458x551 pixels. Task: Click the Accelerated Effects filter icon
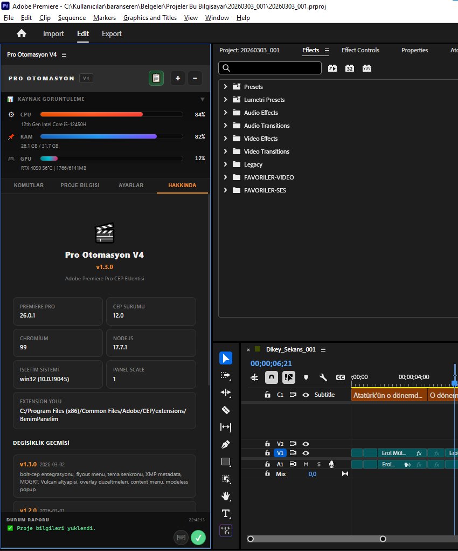point(332,68)
